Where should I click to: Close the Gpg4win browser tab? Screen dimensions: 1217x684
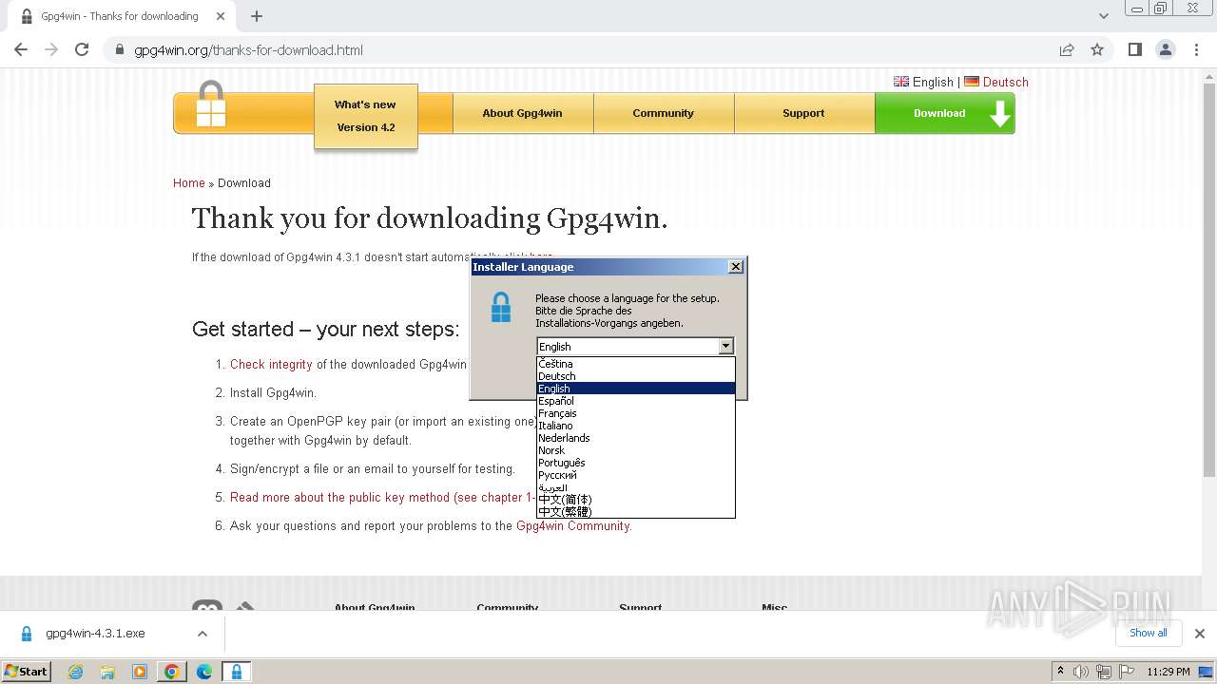click(221, 16)
